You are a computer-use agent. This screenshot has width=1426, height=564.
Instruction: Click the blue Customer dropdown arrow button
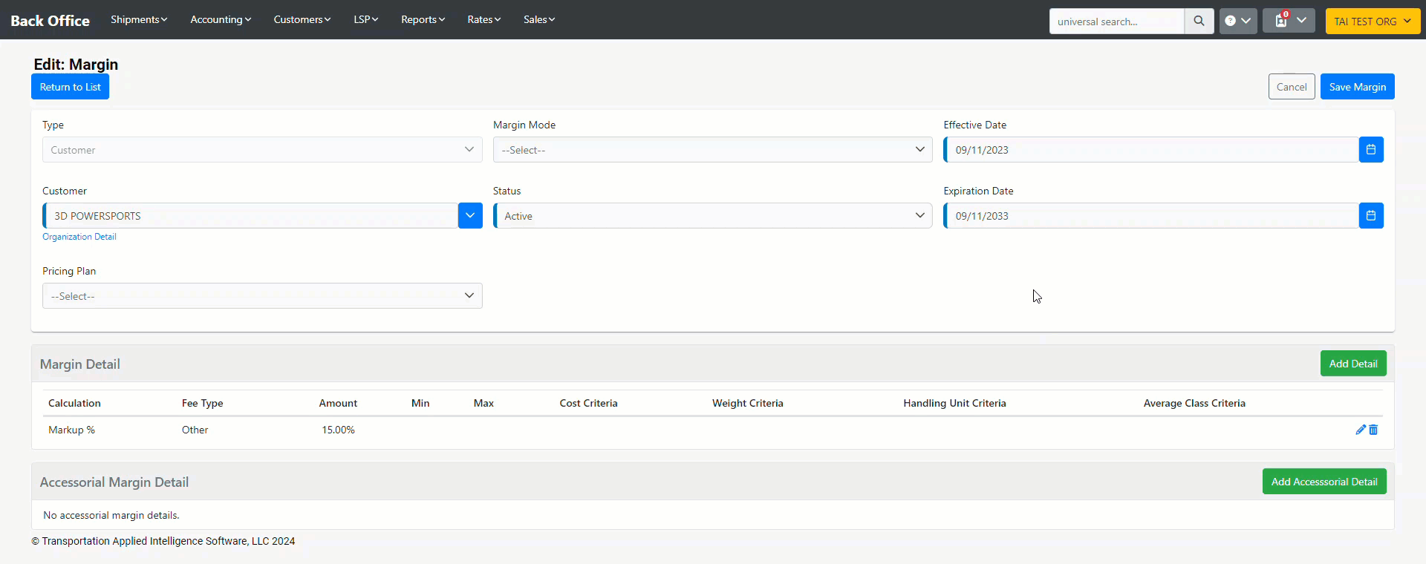click(x=470, y=216)
